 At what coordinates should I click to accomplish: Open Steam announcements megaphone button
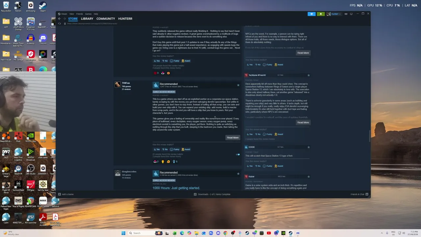coord(311,14)
